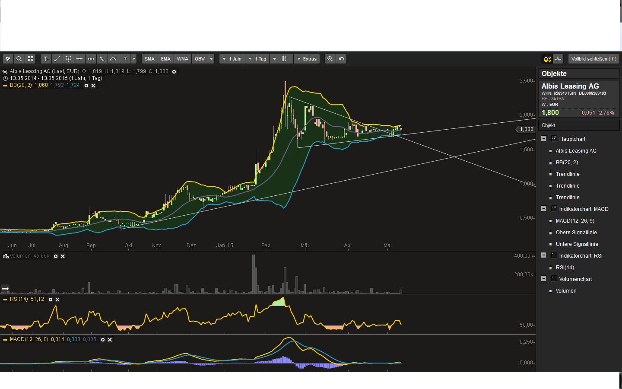
Task: Click Vollbild schließen button
Action: [593, 59]
